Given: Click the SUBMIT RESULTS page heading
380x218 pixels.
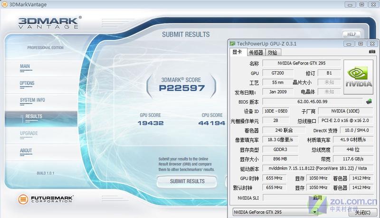Looking at the screenshot, I should [186, 35].
